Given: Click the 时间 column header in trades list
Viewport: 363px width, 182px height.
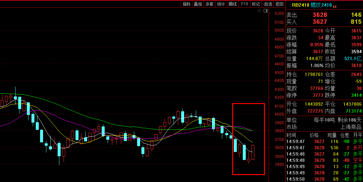Looking at the screenshot, I should tap(291, 135).
